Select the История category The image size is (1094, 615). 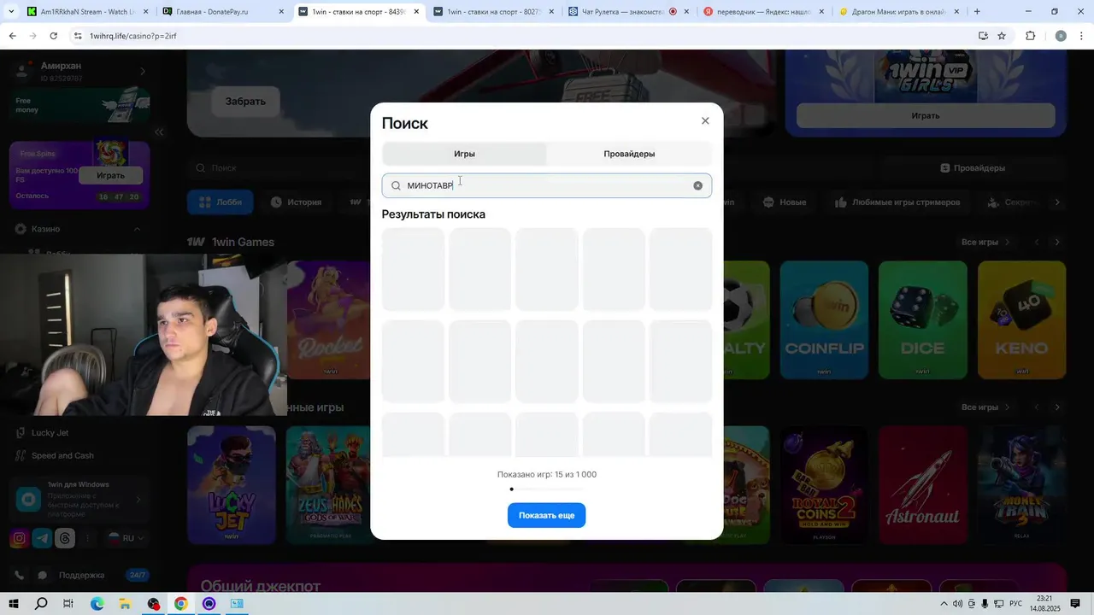click(x=296, y=202)
